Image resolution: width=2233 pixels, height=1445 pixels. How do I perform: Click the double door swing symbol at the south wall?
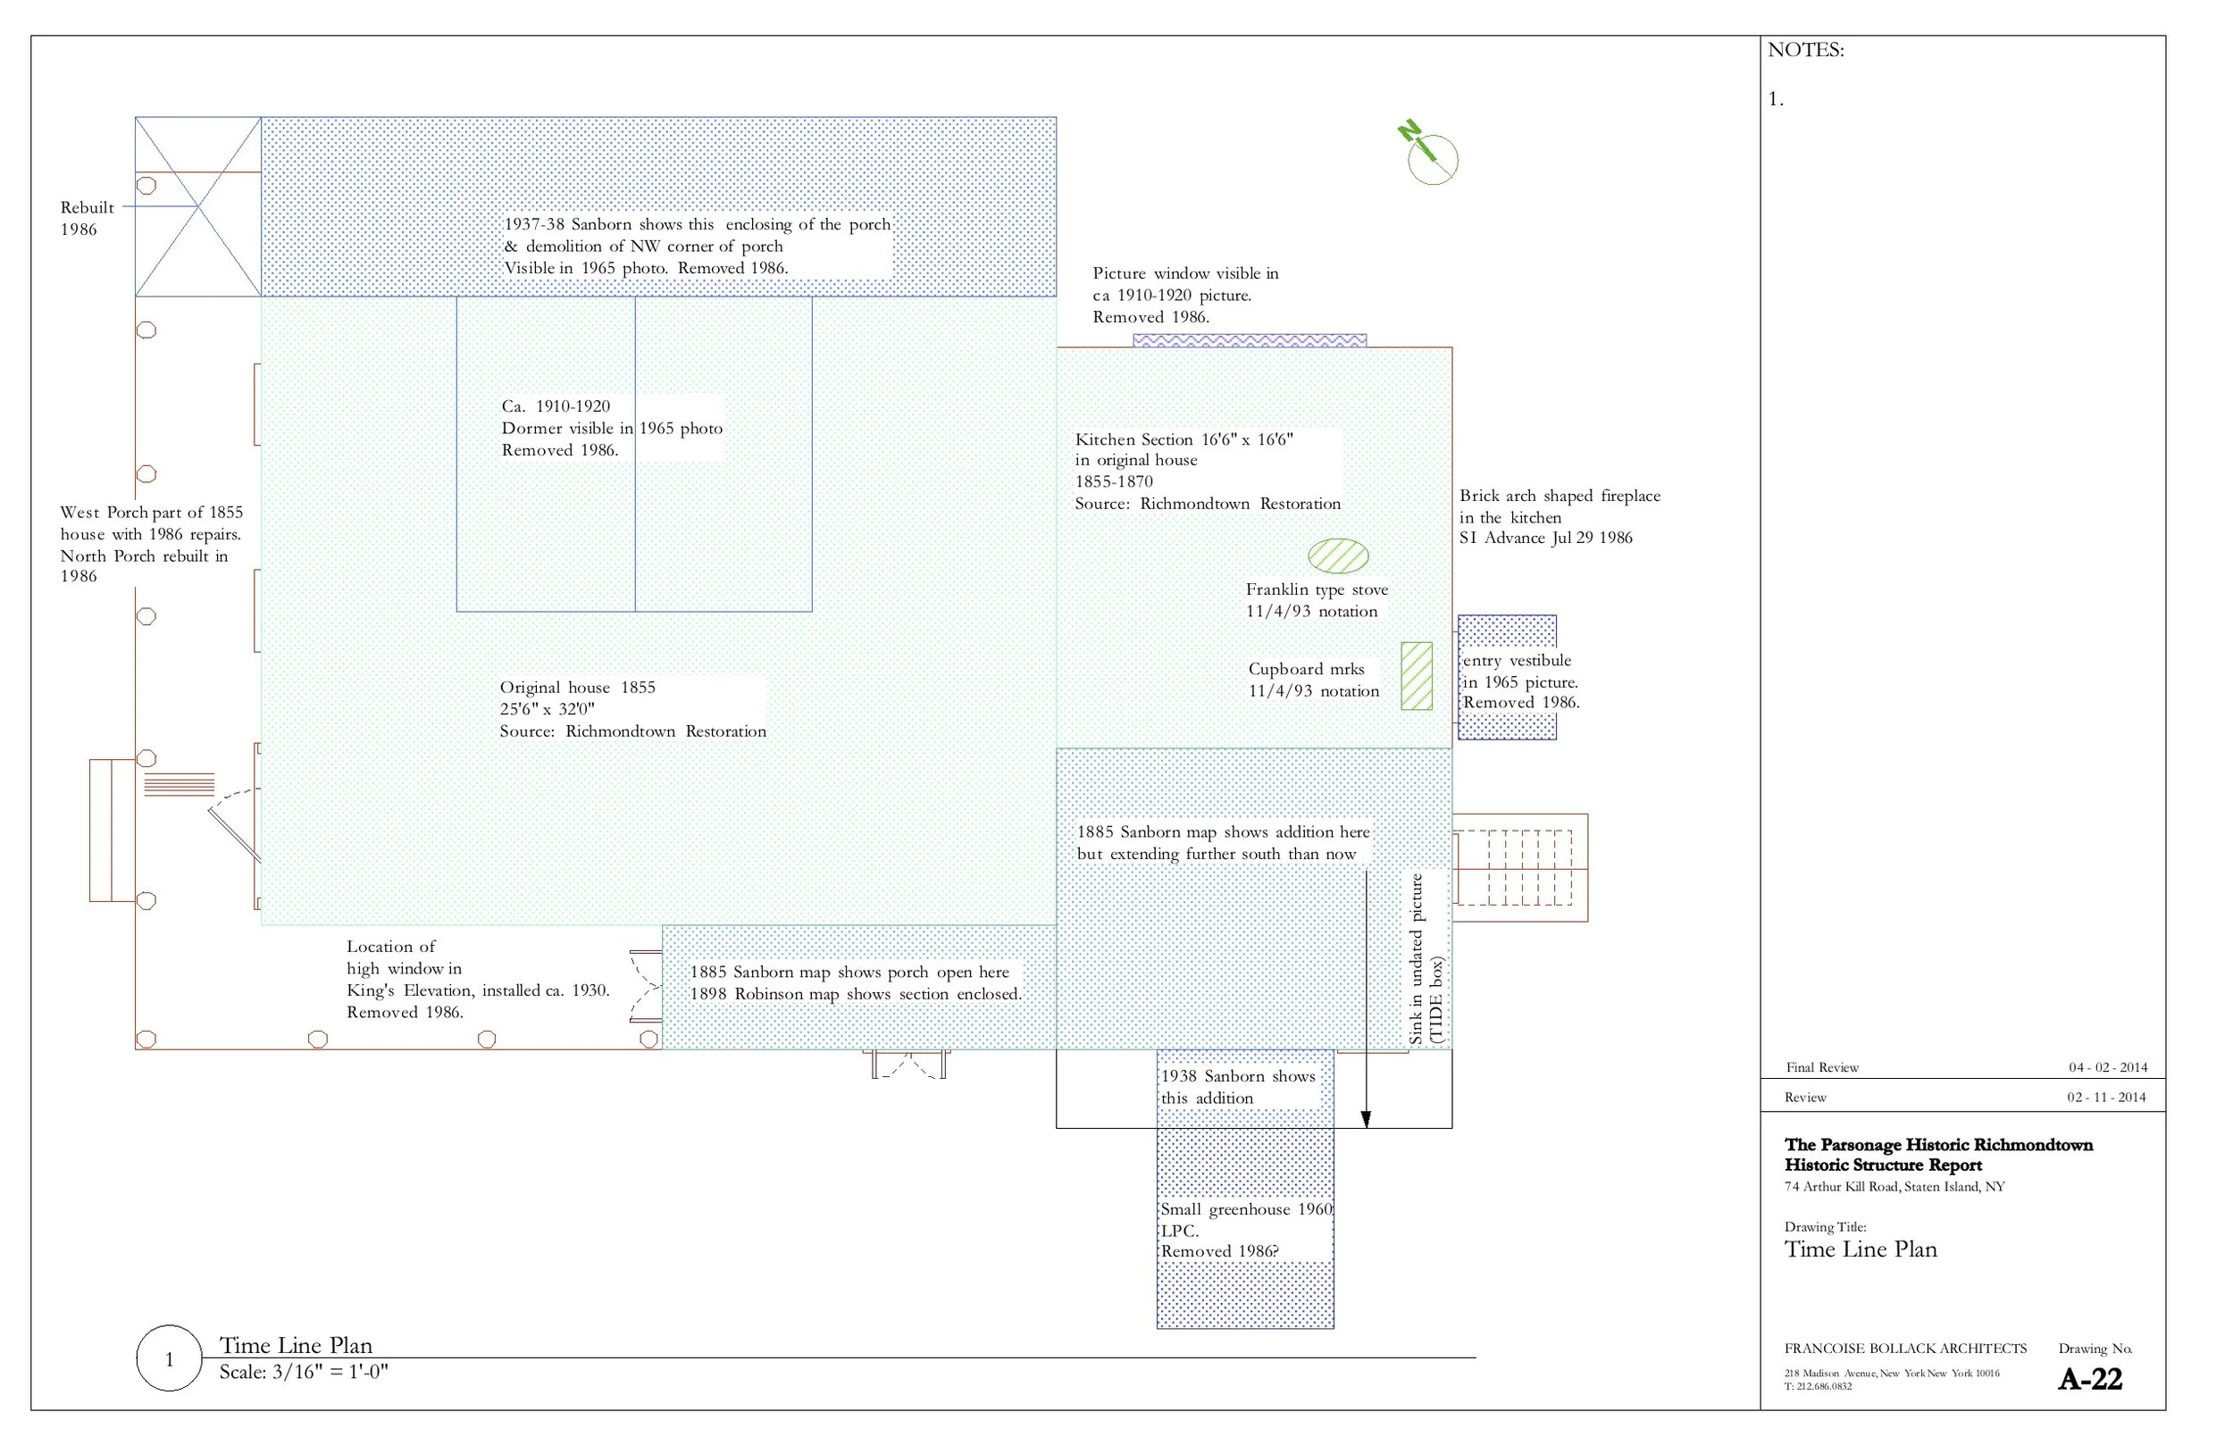tap(908, 1064)
